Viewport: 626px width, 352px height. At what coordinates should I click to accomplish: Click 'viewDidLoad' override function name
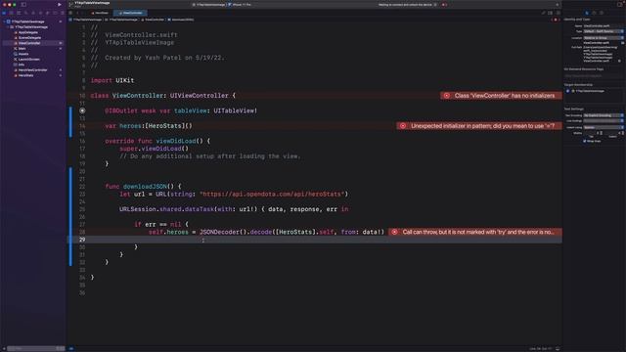click(x=176, y=141)
